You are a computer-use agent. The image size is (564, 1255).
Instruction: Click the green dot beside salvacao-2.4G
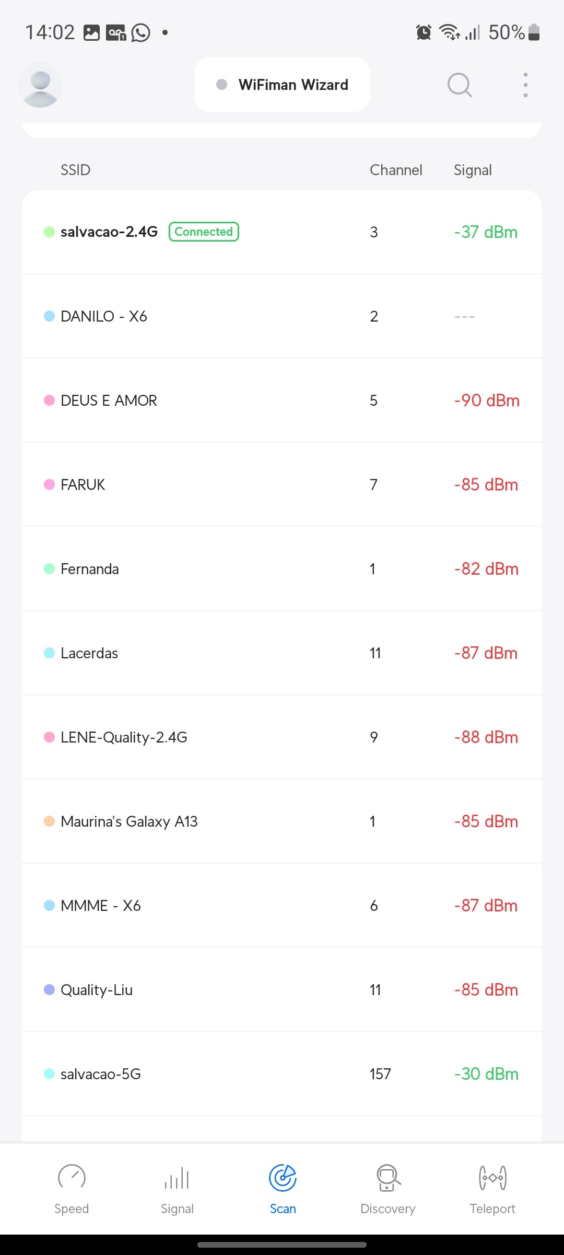point(49,232)
